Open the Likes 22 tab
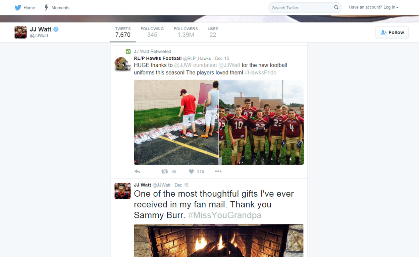This screenshot has height=257, width=419. [213, 32]
